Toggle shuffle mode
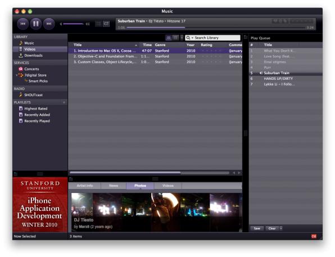This screenshot has height=257, width=335. point(98,24)
